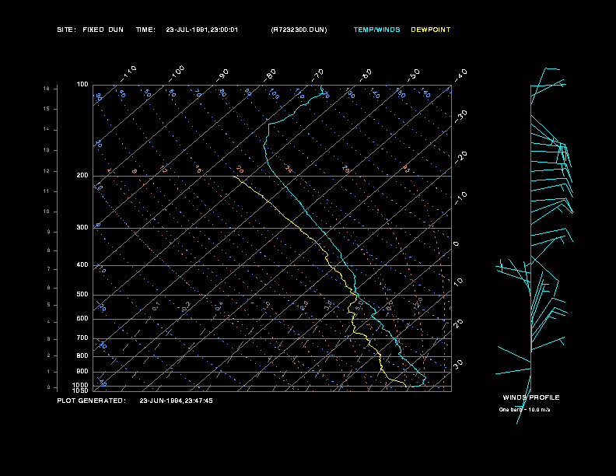616x476 pixels.
Task: Click the 400 pressure level label
Action: coord(82,264)
